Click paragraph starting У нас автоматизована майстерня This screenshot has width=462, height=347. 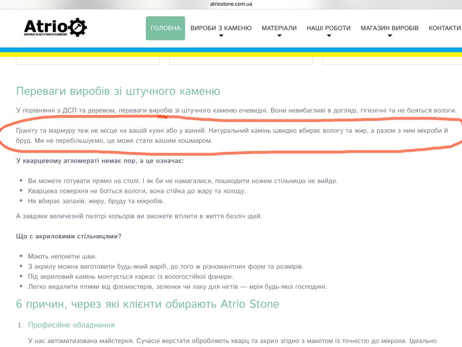click(232, 341)
